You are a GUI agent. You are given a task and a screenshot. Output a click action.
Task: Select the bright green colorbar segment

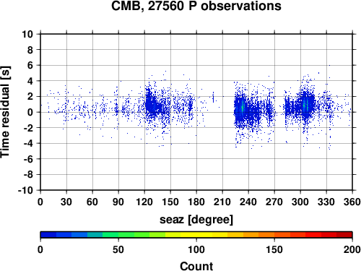(x=110, y=235)
